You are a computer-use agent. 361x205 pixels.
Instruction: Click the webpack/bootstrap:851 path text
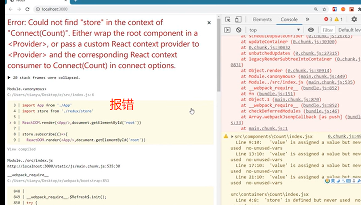point(58,181)
